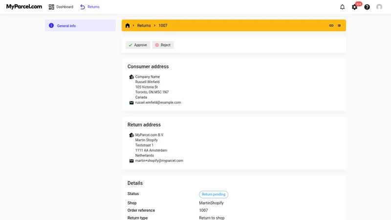Click the collapse icon beside the link icon

pyautogui.click(x=339, y=25)
